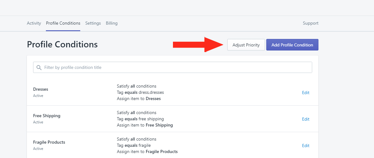This screenshot has width=374, height=158.
Task: Click the magnifier icon in filter box
Action: pyautogui.click(x=39, y=68)
